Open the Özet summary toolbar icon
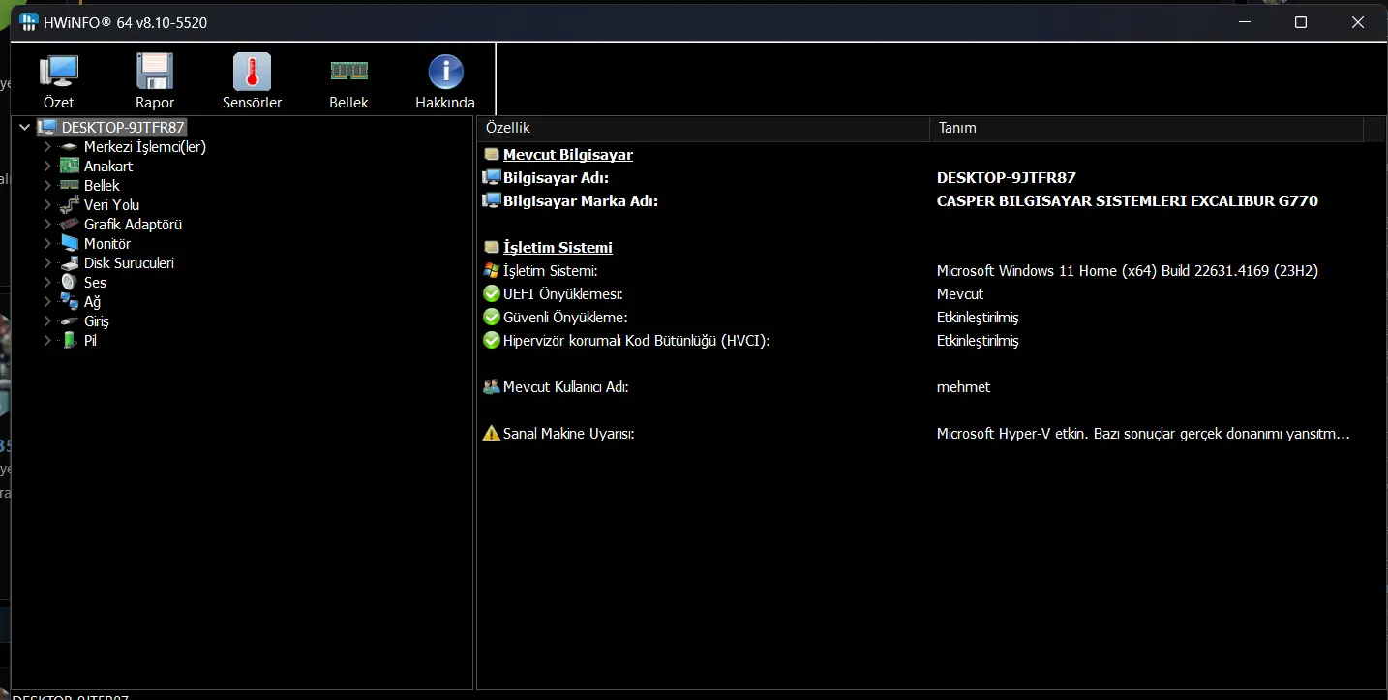Image resolution: width=1388 pixels, height=700 pixels. click(x=58, y=72)
